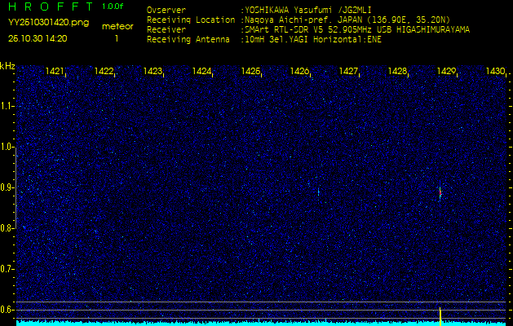Viewport: 513px width, 326px height.
Task: Click the SMArt RTL-SDR V5 receiver text
Action: click(x=357, y=30)
